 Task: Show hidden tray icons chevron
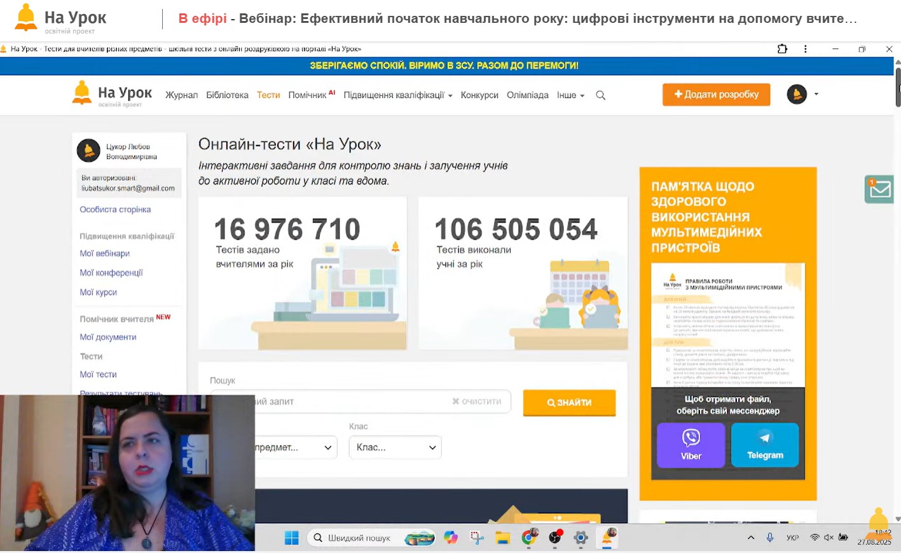coord(751,538)
